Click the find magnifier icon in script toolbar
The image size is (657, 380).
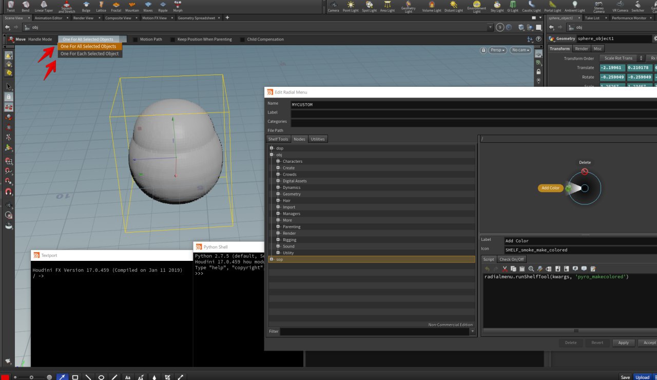tap(531, 269)
